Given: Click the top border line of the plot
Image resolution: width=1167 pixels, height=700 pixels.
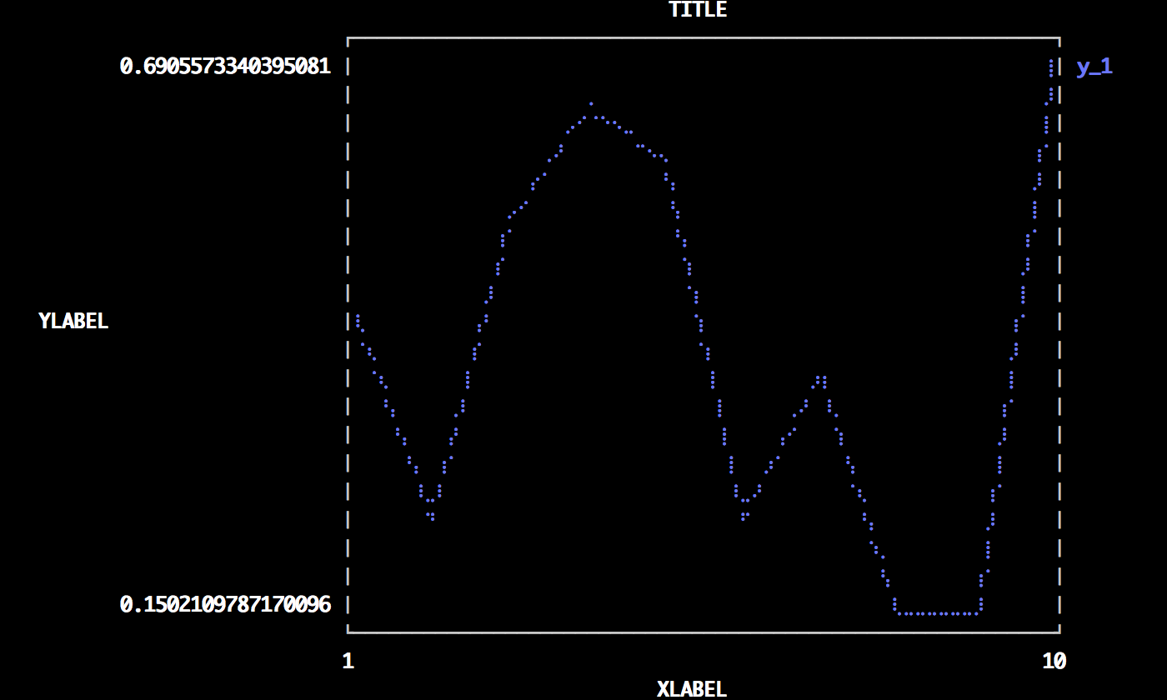Looking at the screenshot, I should tap(704, 38).
